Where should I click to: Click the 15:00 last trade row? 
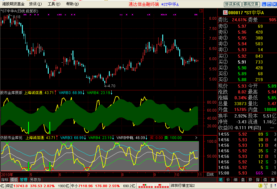click(247, 173)
